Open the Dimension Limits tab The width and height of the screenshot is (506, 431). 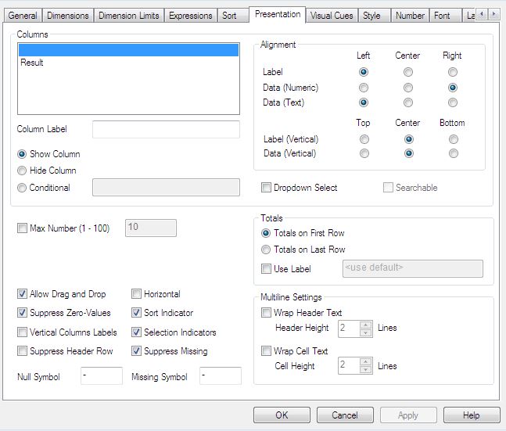click(x=129, y=15)
